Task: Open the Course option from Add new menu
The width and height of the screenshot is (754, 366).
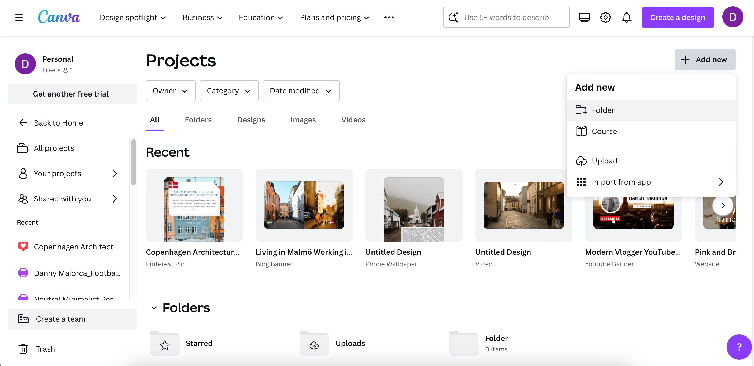Action: tap(604, 131)
